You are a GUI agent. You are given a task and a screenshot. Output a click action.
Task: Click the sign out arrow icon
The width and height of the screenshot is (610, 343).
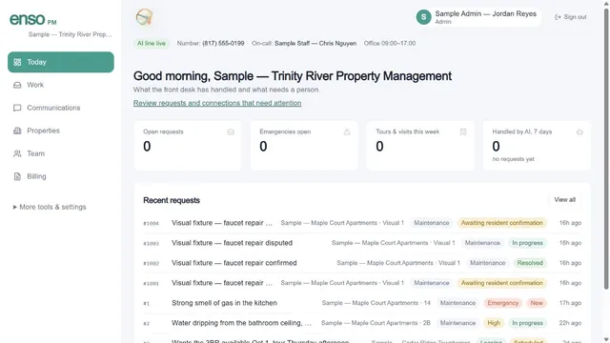558,17
